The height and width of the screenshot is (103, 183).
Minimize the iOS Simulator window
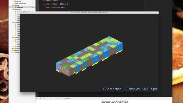(x=23, y=13)
